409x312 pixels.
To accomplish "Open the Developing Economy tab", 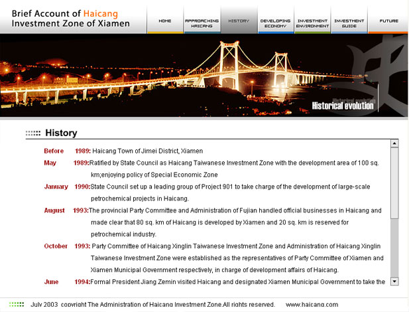I will tap(275, 23).
